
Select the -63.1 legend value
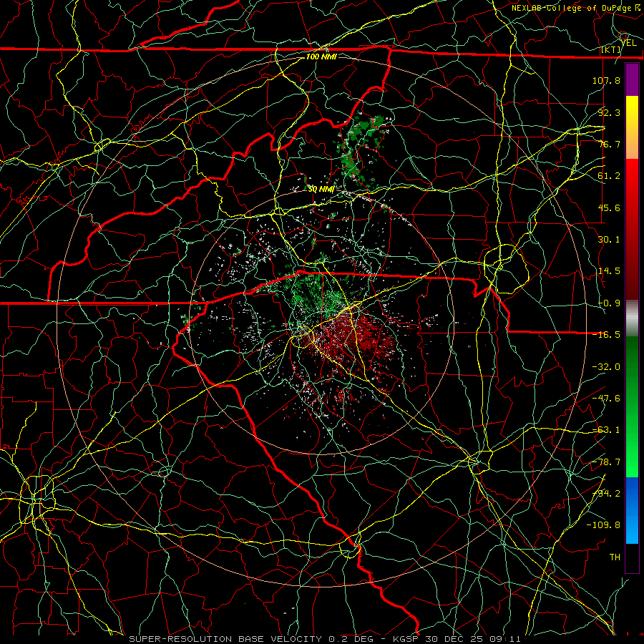pos(606,430)
